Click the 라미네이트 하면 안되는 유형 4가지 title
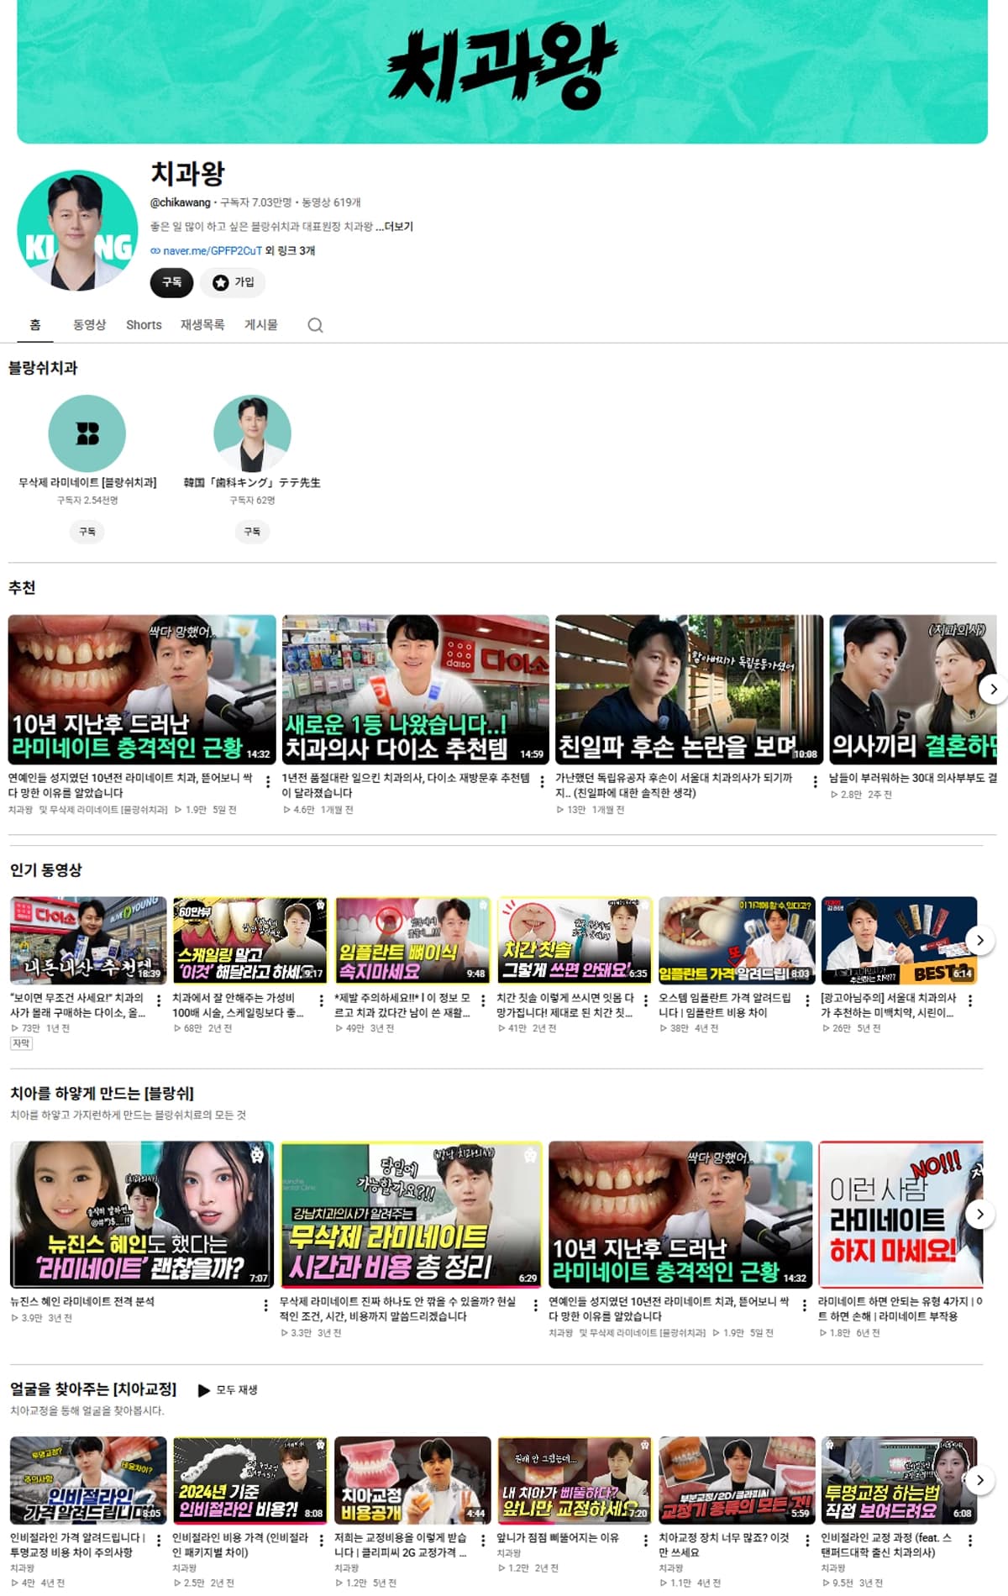This screenshot has width=1008, height=1596. pyautogui.click(x=900, y=1309)
